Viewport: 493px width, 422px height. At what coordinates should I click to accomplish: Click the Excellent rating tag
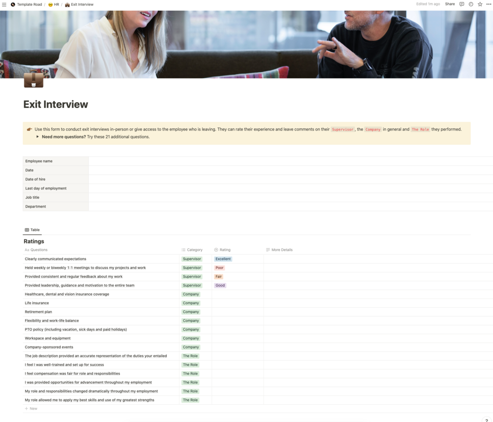coord(223,259)
